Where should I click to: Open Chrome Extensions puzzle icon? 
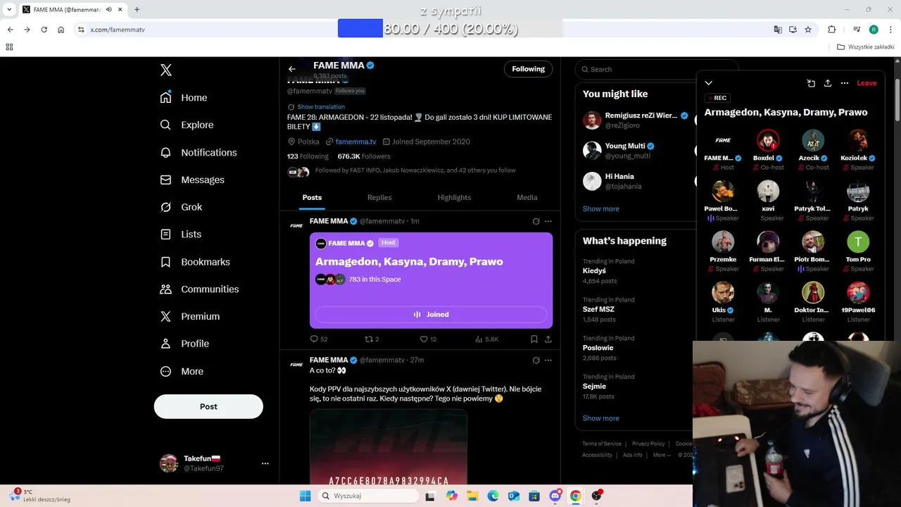[832, 30]
